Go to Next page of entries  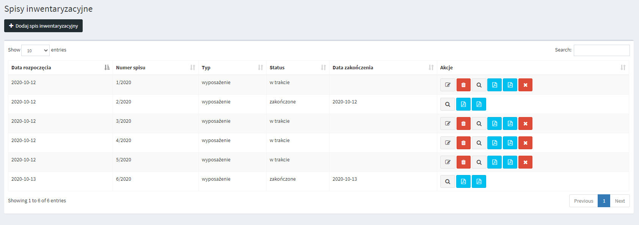click(x=620, y=201)
